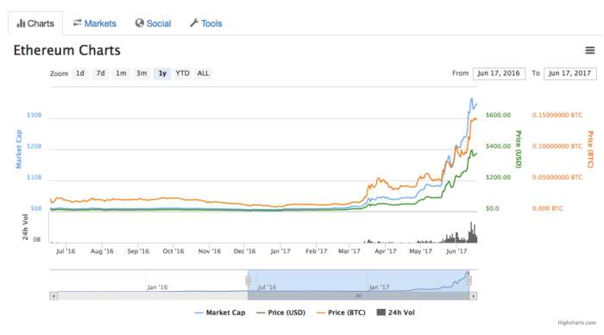Click the Price (BTC) axis title
Screen dimensions: 604x335
pos(590,149)
